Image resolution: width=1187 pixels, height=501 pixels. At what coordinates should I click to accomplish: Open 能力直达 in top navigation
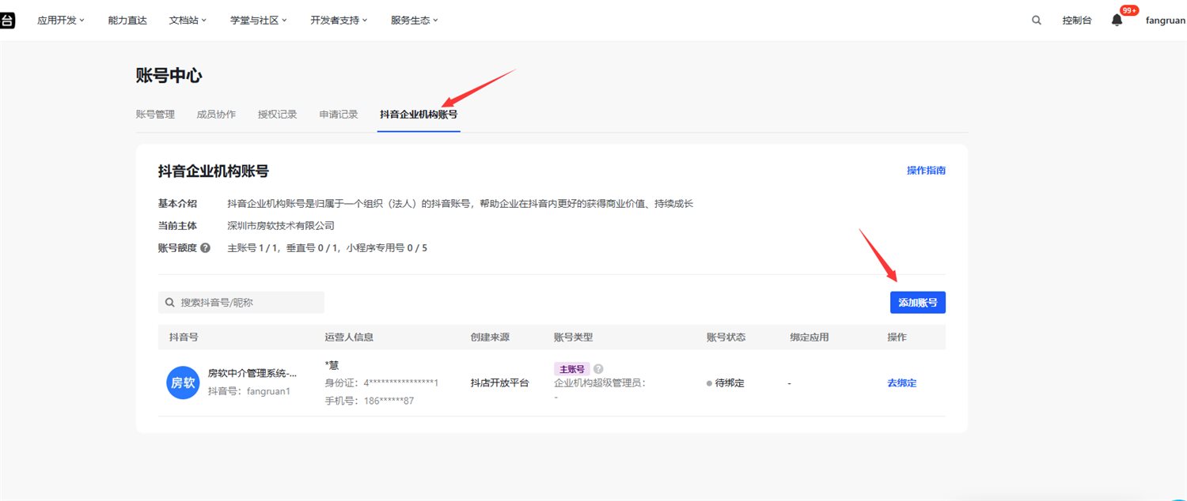tap(127, 21)
